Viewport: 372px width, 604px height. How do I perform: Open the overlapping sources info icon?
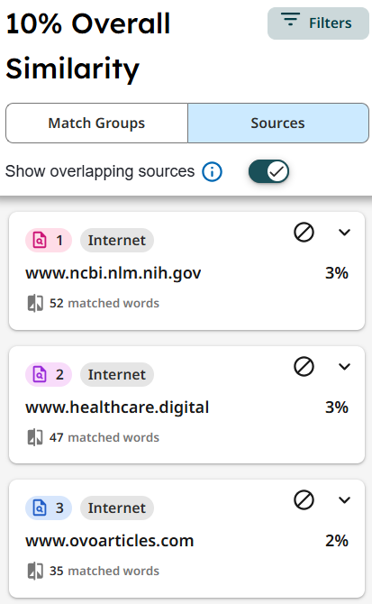[212, 171]
